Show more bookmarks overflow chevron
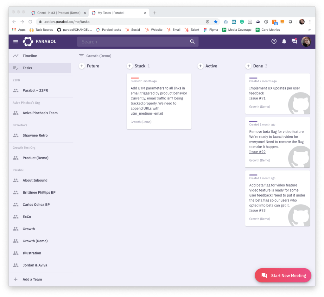324x297 pixels. [309, 30]
